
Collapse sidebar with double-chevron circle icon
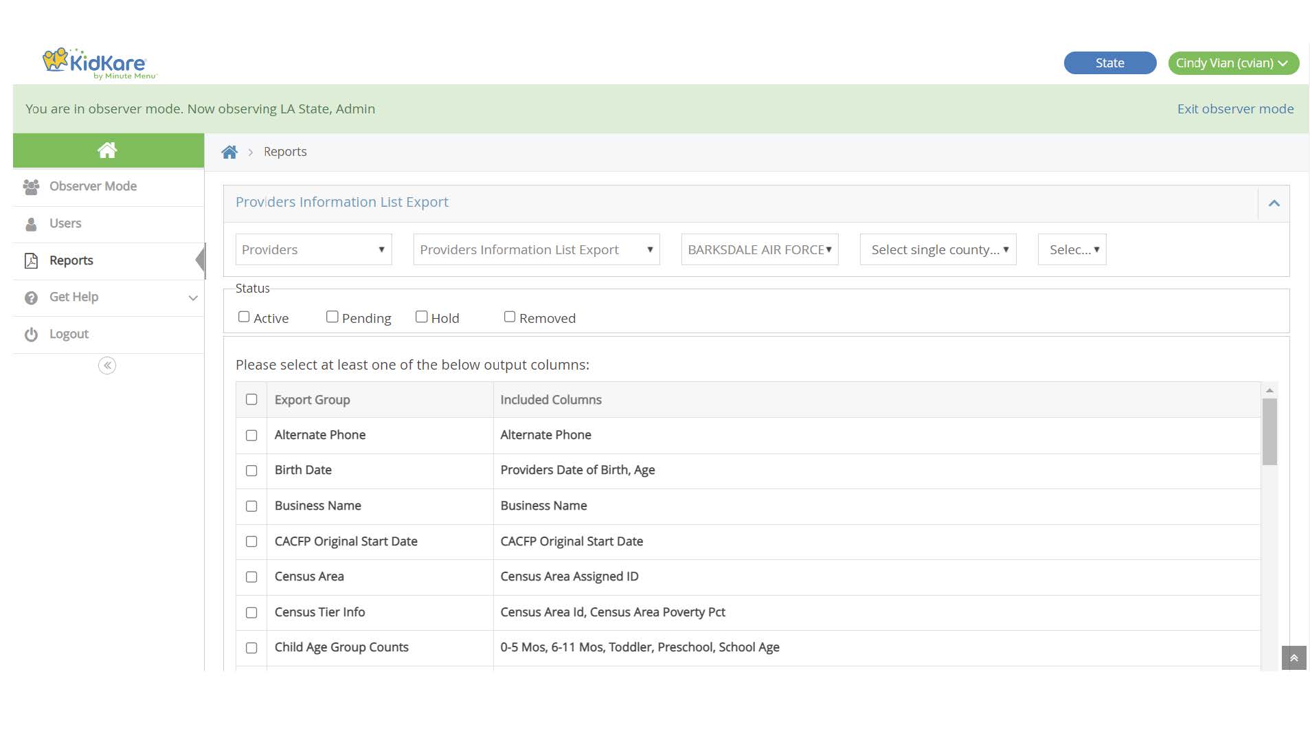[x=107, y=366]
